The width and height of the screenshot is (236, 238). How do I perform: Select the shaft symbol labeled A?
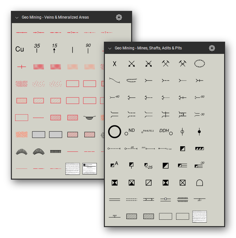coord(114,165)
